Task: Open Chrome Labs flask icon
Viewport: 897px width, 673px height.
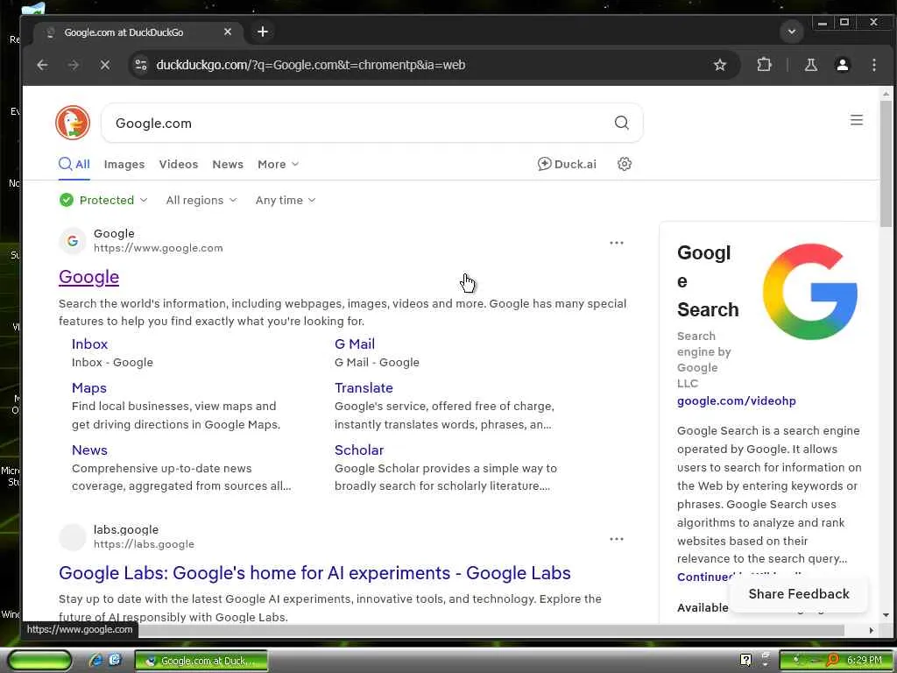Action: [810, 65]
